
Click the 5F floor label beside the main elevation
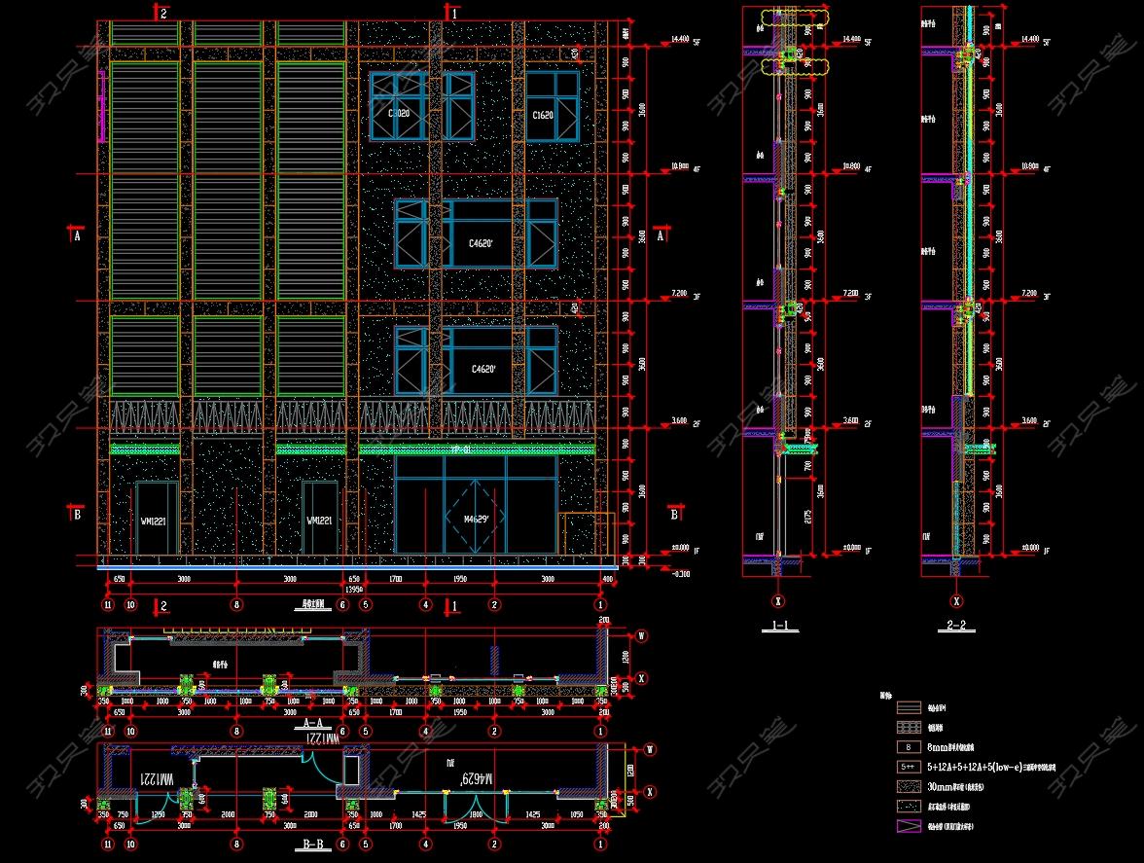tap(697, 43)
